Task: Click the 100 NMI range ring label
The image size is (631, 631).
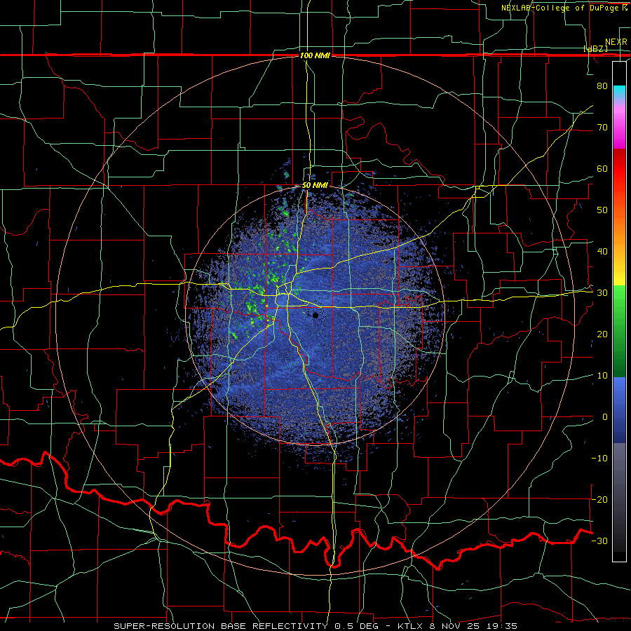Action: point(315,55)
